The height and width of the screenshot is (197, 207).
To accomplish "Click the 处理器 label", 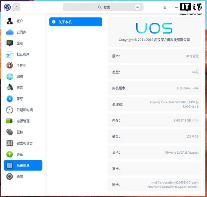I will 118,104.
